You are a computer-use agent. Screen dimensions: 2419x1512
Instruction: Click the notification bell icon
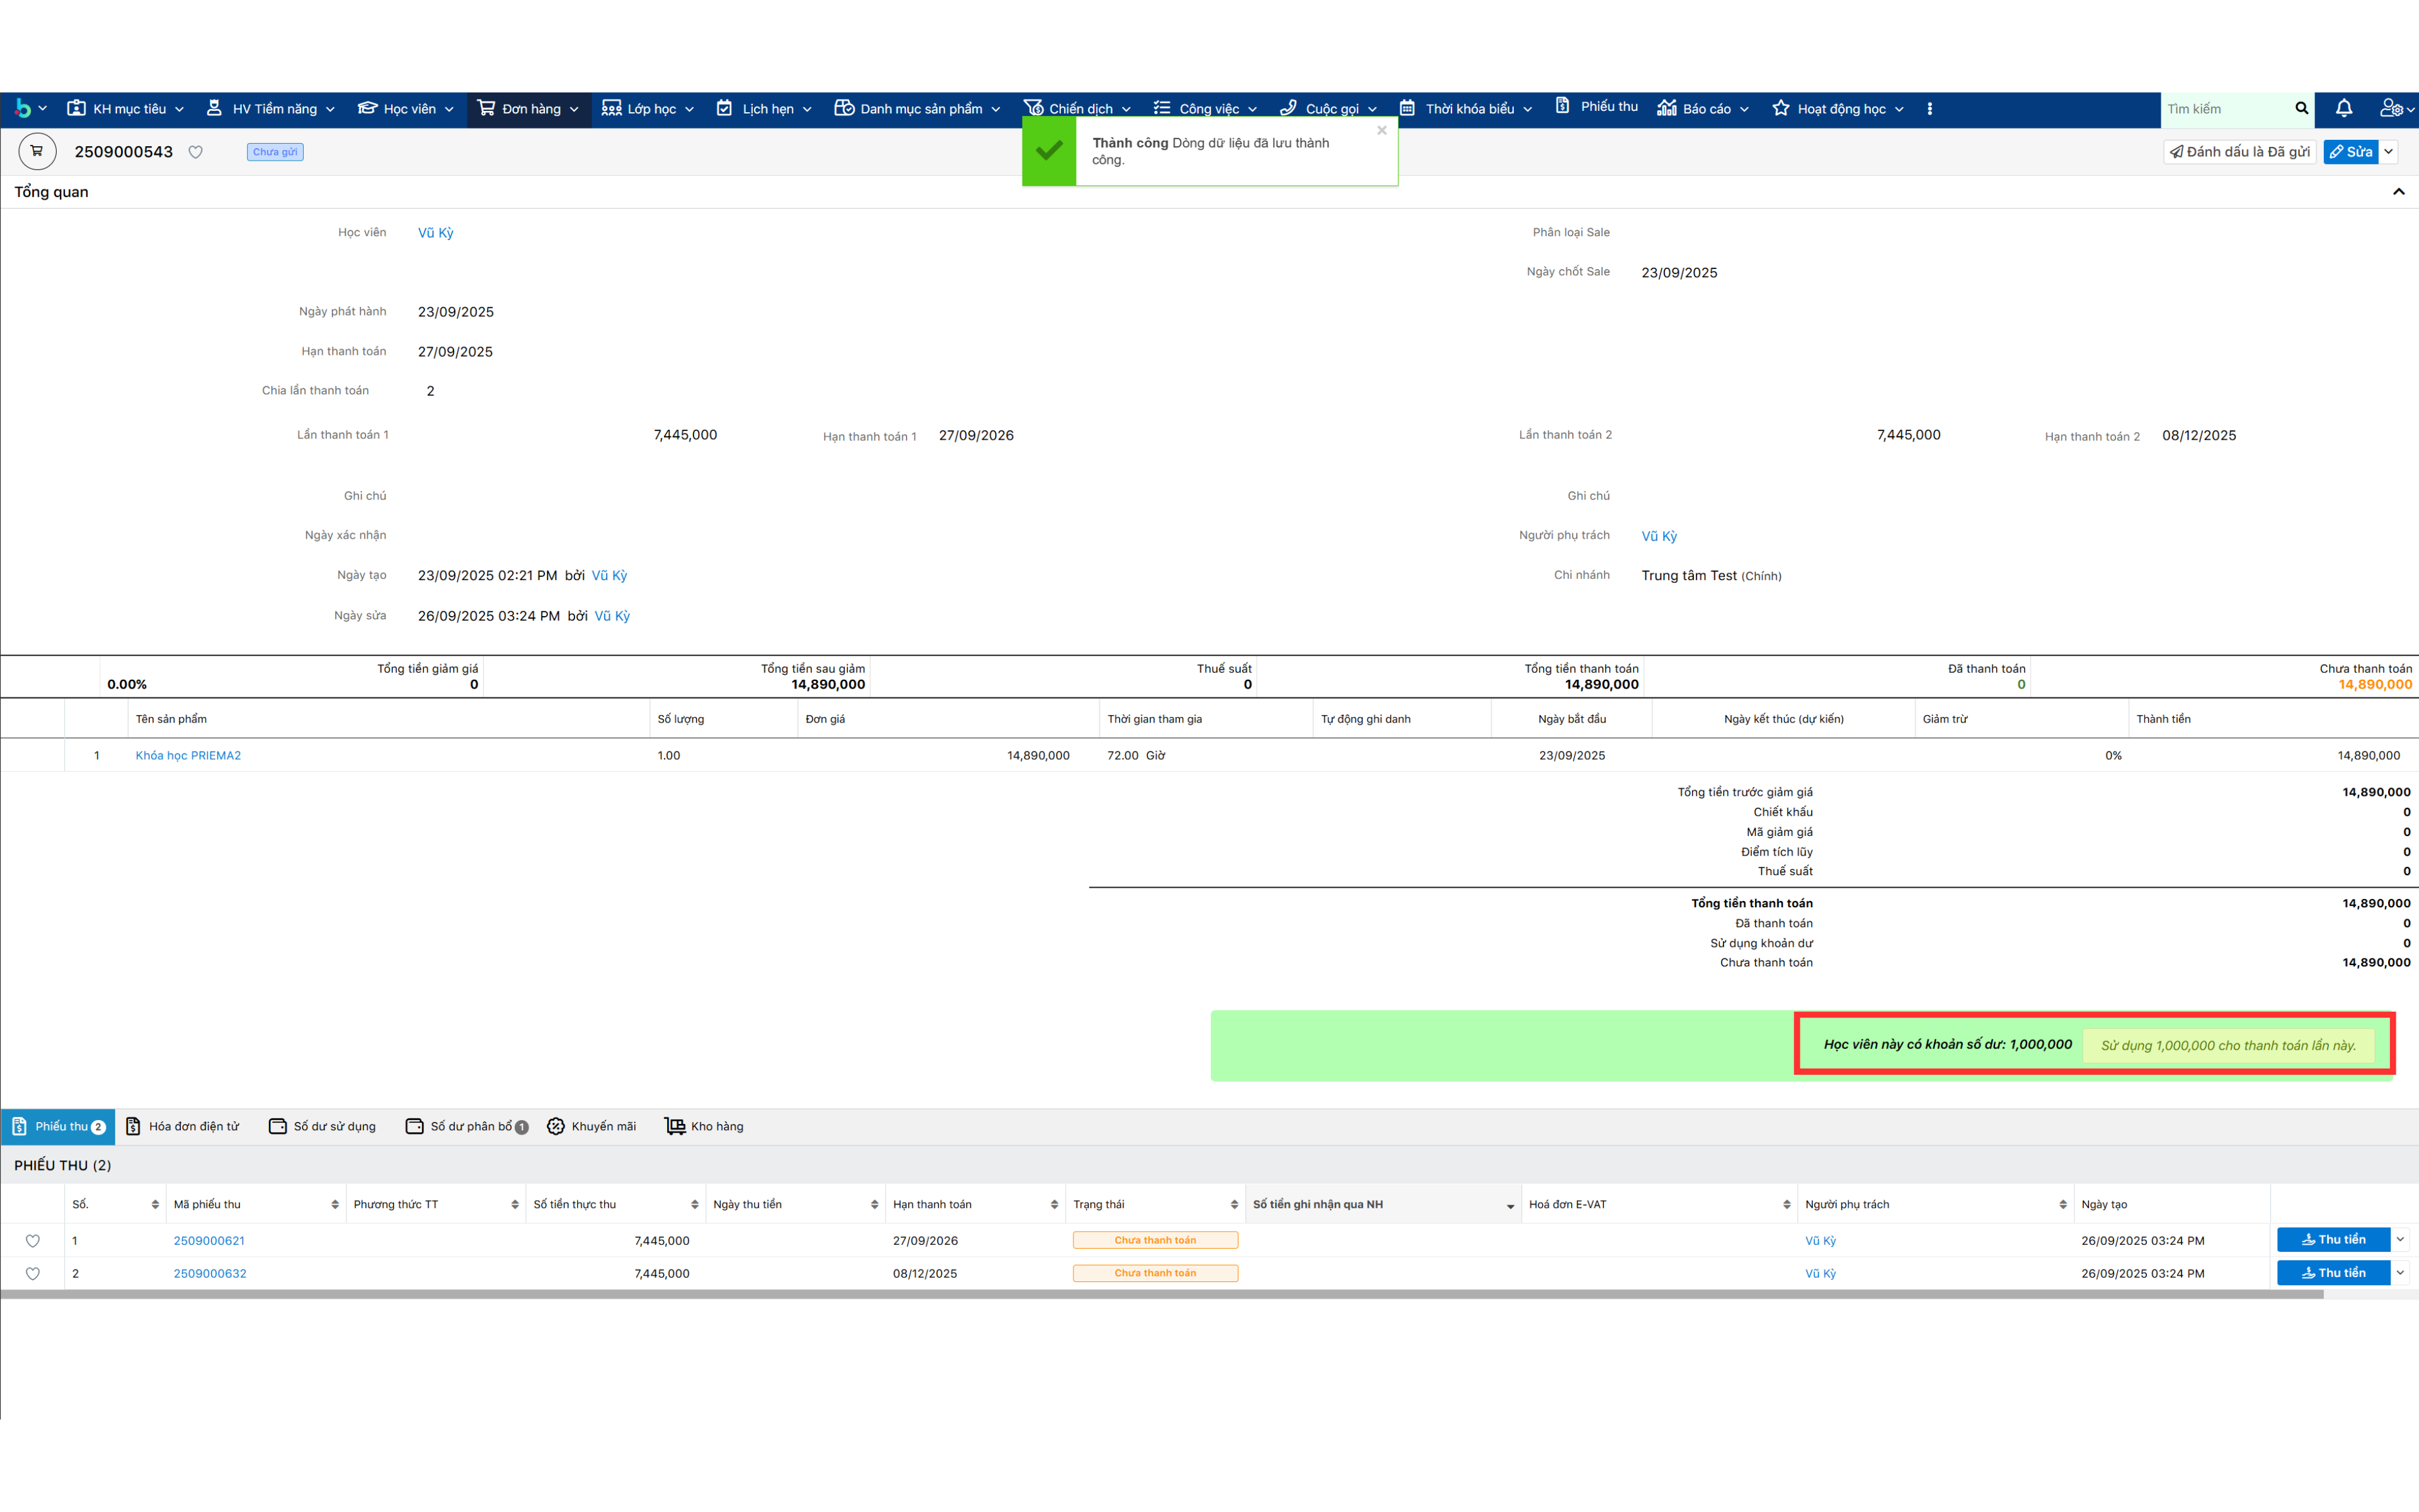coord(2343,108)
